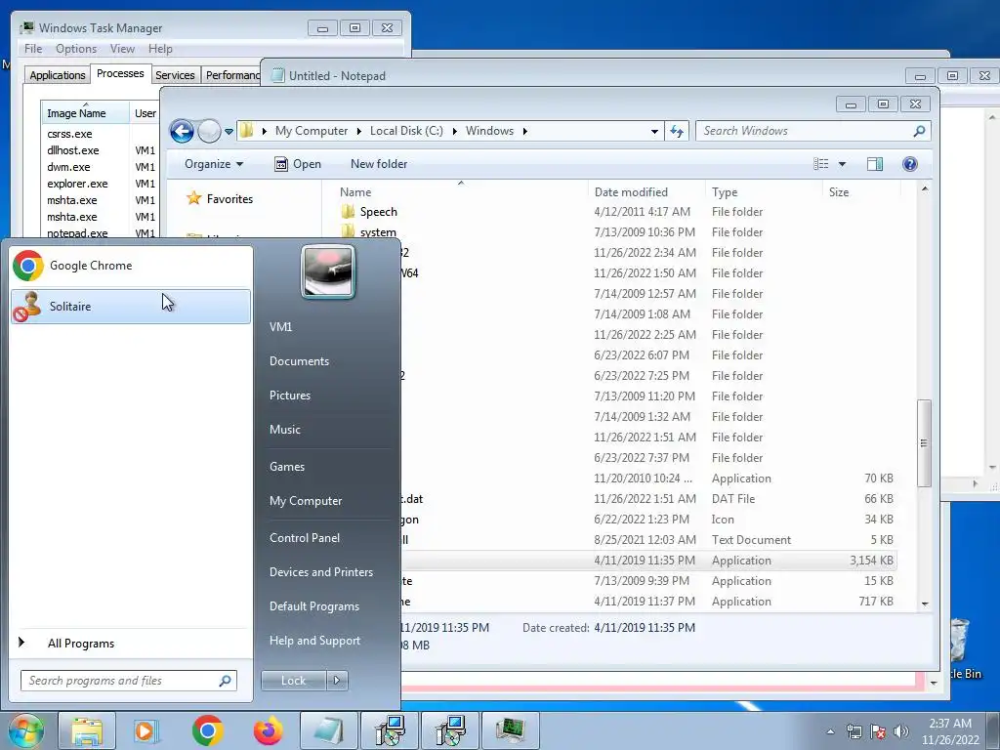Switch to Services tab in Task Manager

176,75
